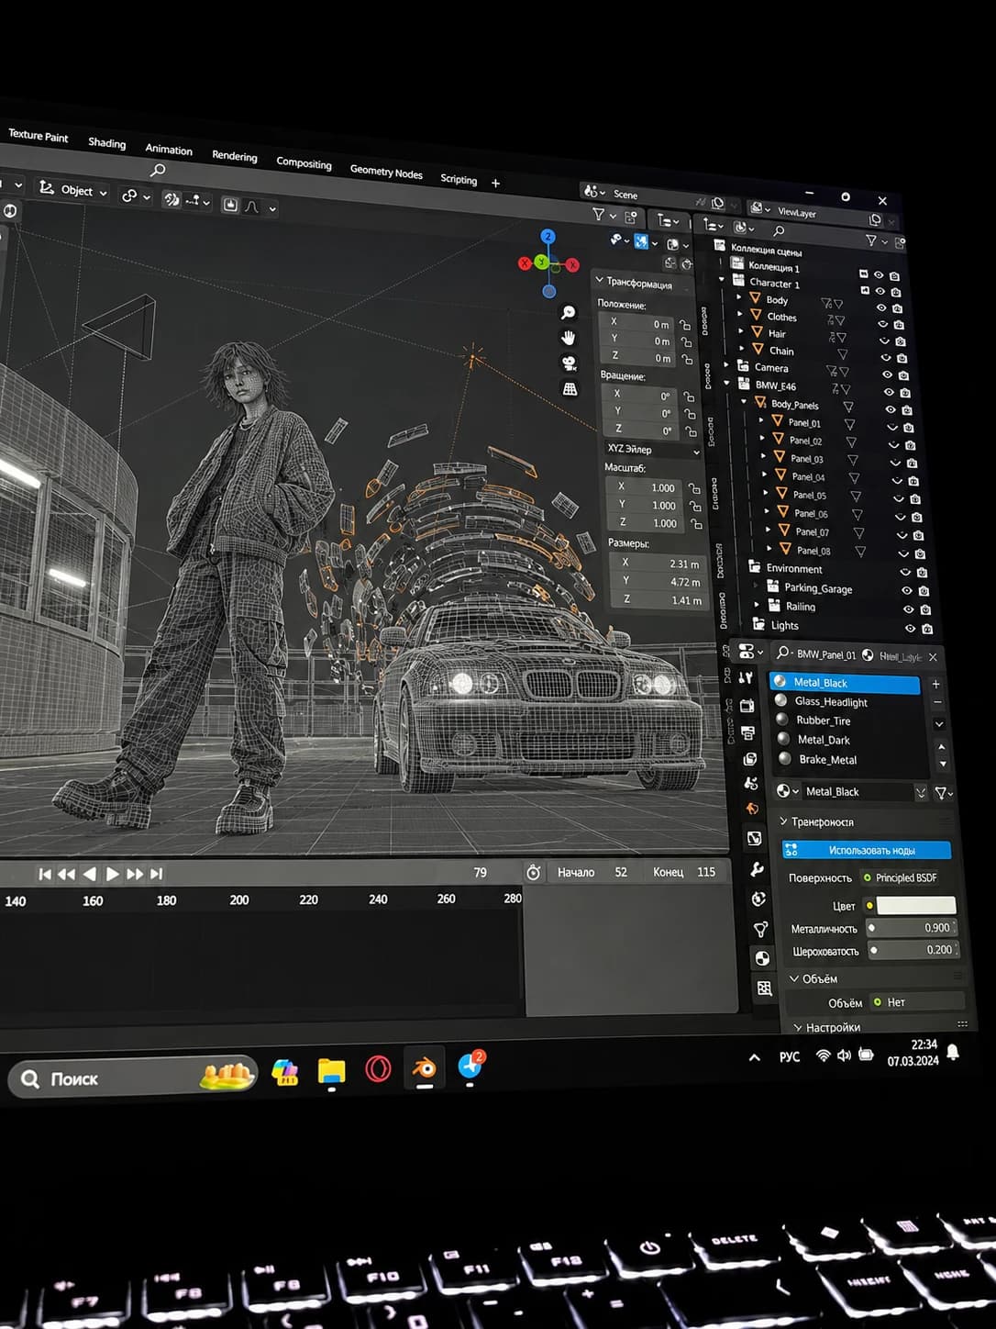Open the Physics properties tab icon

tap(758, 899)
